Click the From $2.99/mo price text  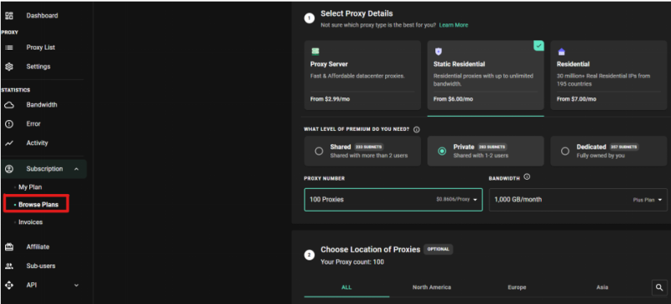(330, 99)
